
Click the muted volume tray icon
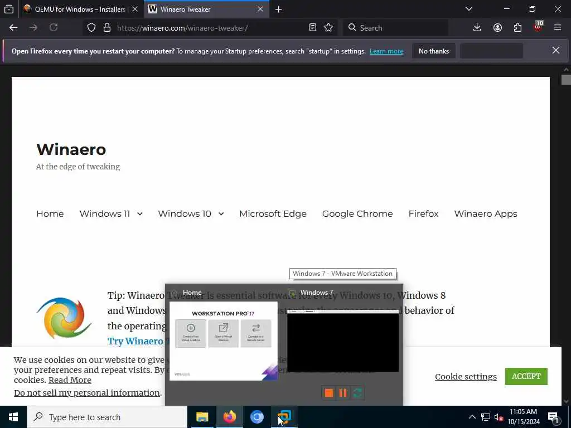click(x=499, y=417)
